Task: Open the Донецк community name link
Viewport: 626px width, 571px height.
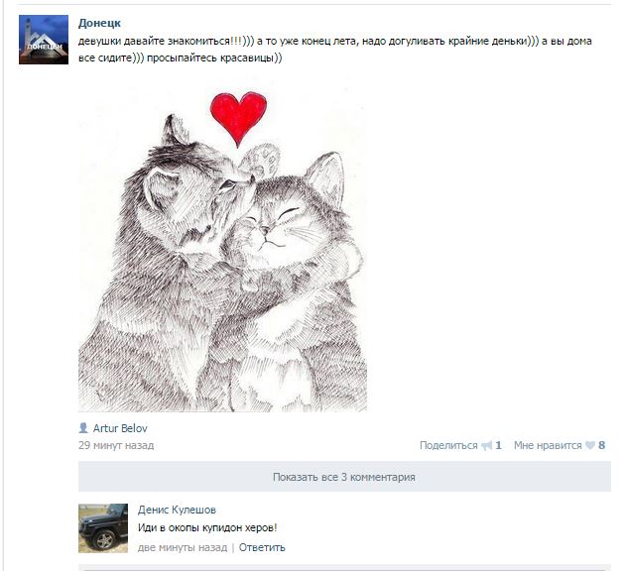Action: (99, 23)
